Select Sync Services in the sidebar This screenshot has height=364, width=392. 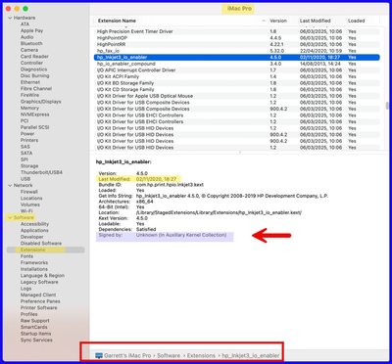(x=36, y=341)
